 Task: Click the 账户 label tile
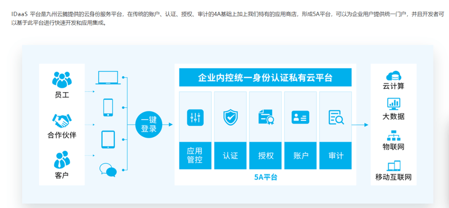coord(300,155)
